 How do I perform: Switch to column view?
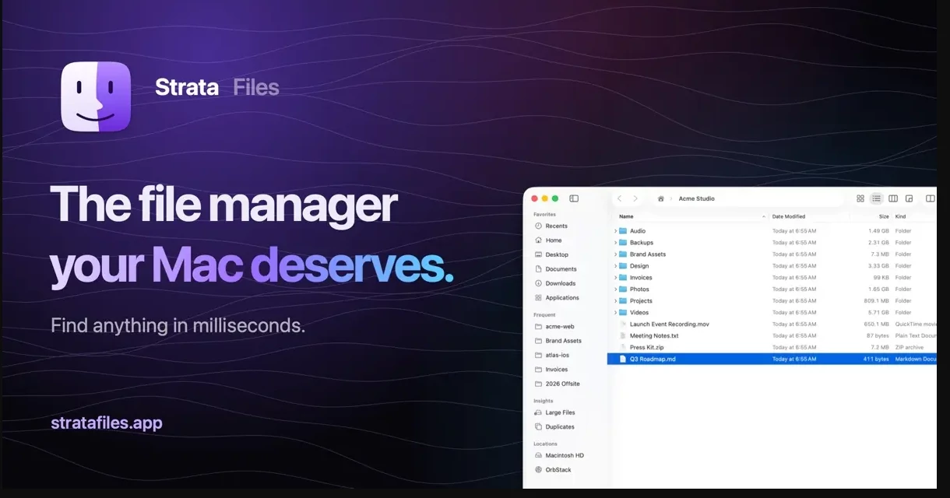(x=893, y=198)
